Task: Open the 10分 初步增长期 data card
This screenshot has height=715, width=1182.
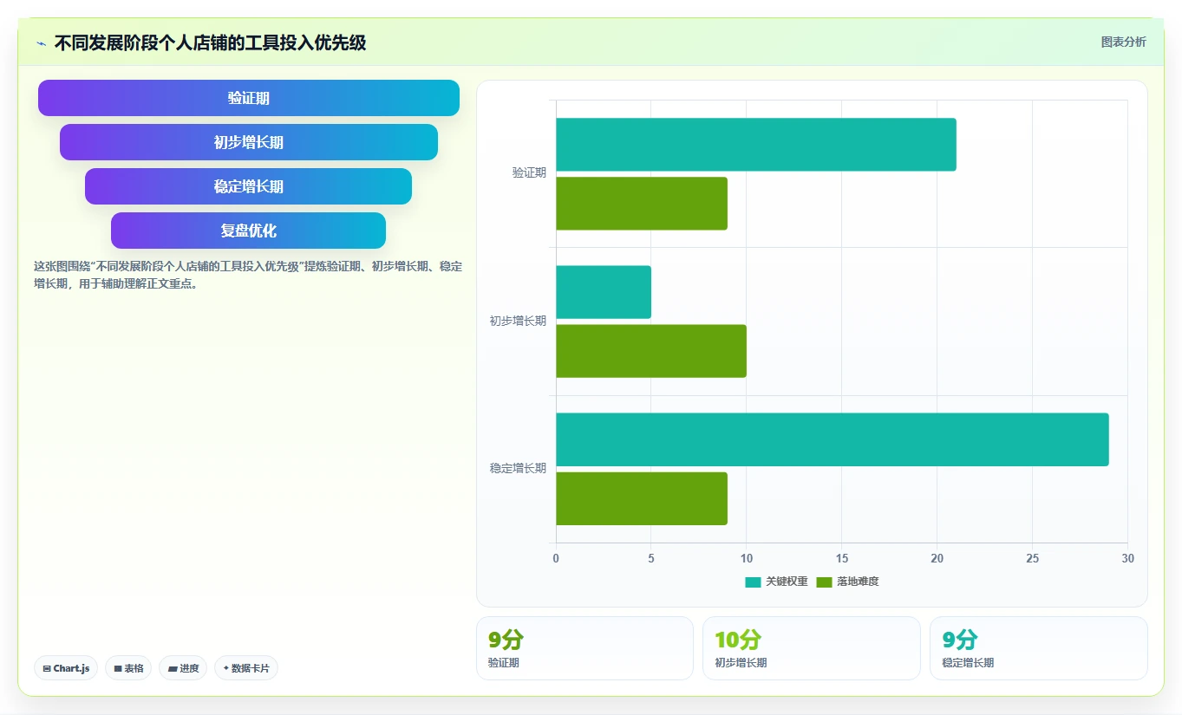Action: coord(812,648)
